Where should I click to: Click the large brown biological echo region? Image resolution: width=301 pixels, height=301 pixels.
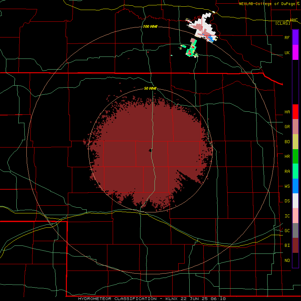coord(150,152)
